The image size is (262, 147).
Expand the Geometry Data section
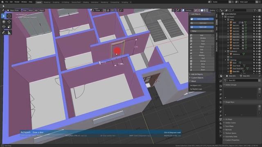(x=231, y=136)
